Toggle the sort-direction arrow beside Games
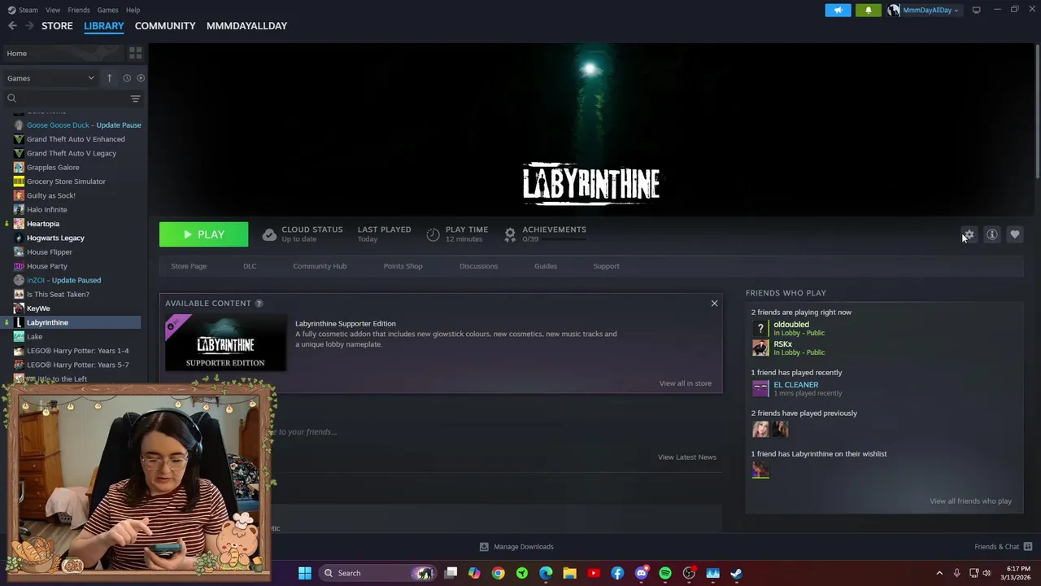 (109, 78)
